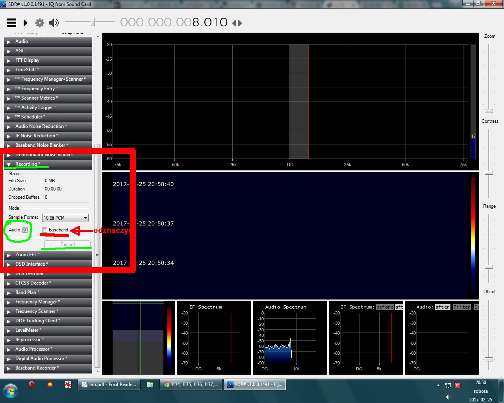This screenshot has height=403, width=504.
Task: Expand the IF Noise Reduction section
Action: tap(48, 136)
